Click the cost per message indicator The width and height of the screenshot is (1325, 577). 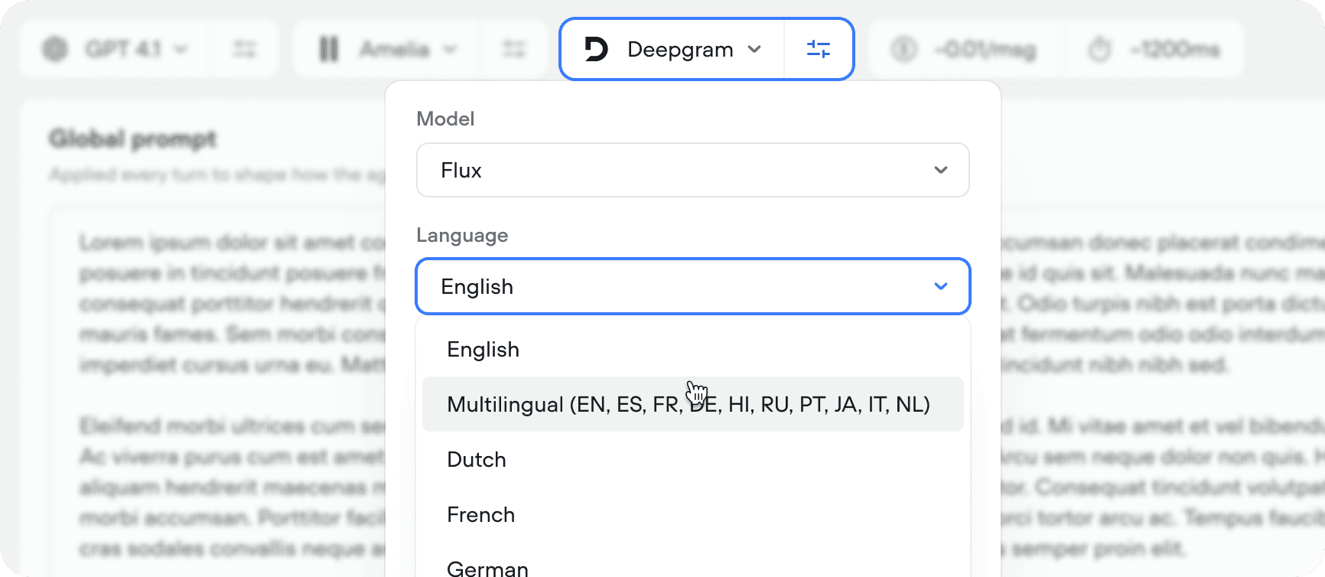pos(964,50)
